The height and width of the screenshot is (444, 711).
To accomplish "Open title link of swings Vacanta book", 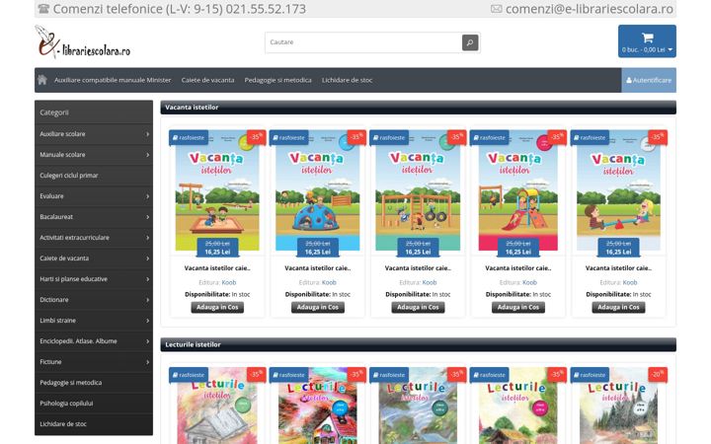I will coord(418,268).
